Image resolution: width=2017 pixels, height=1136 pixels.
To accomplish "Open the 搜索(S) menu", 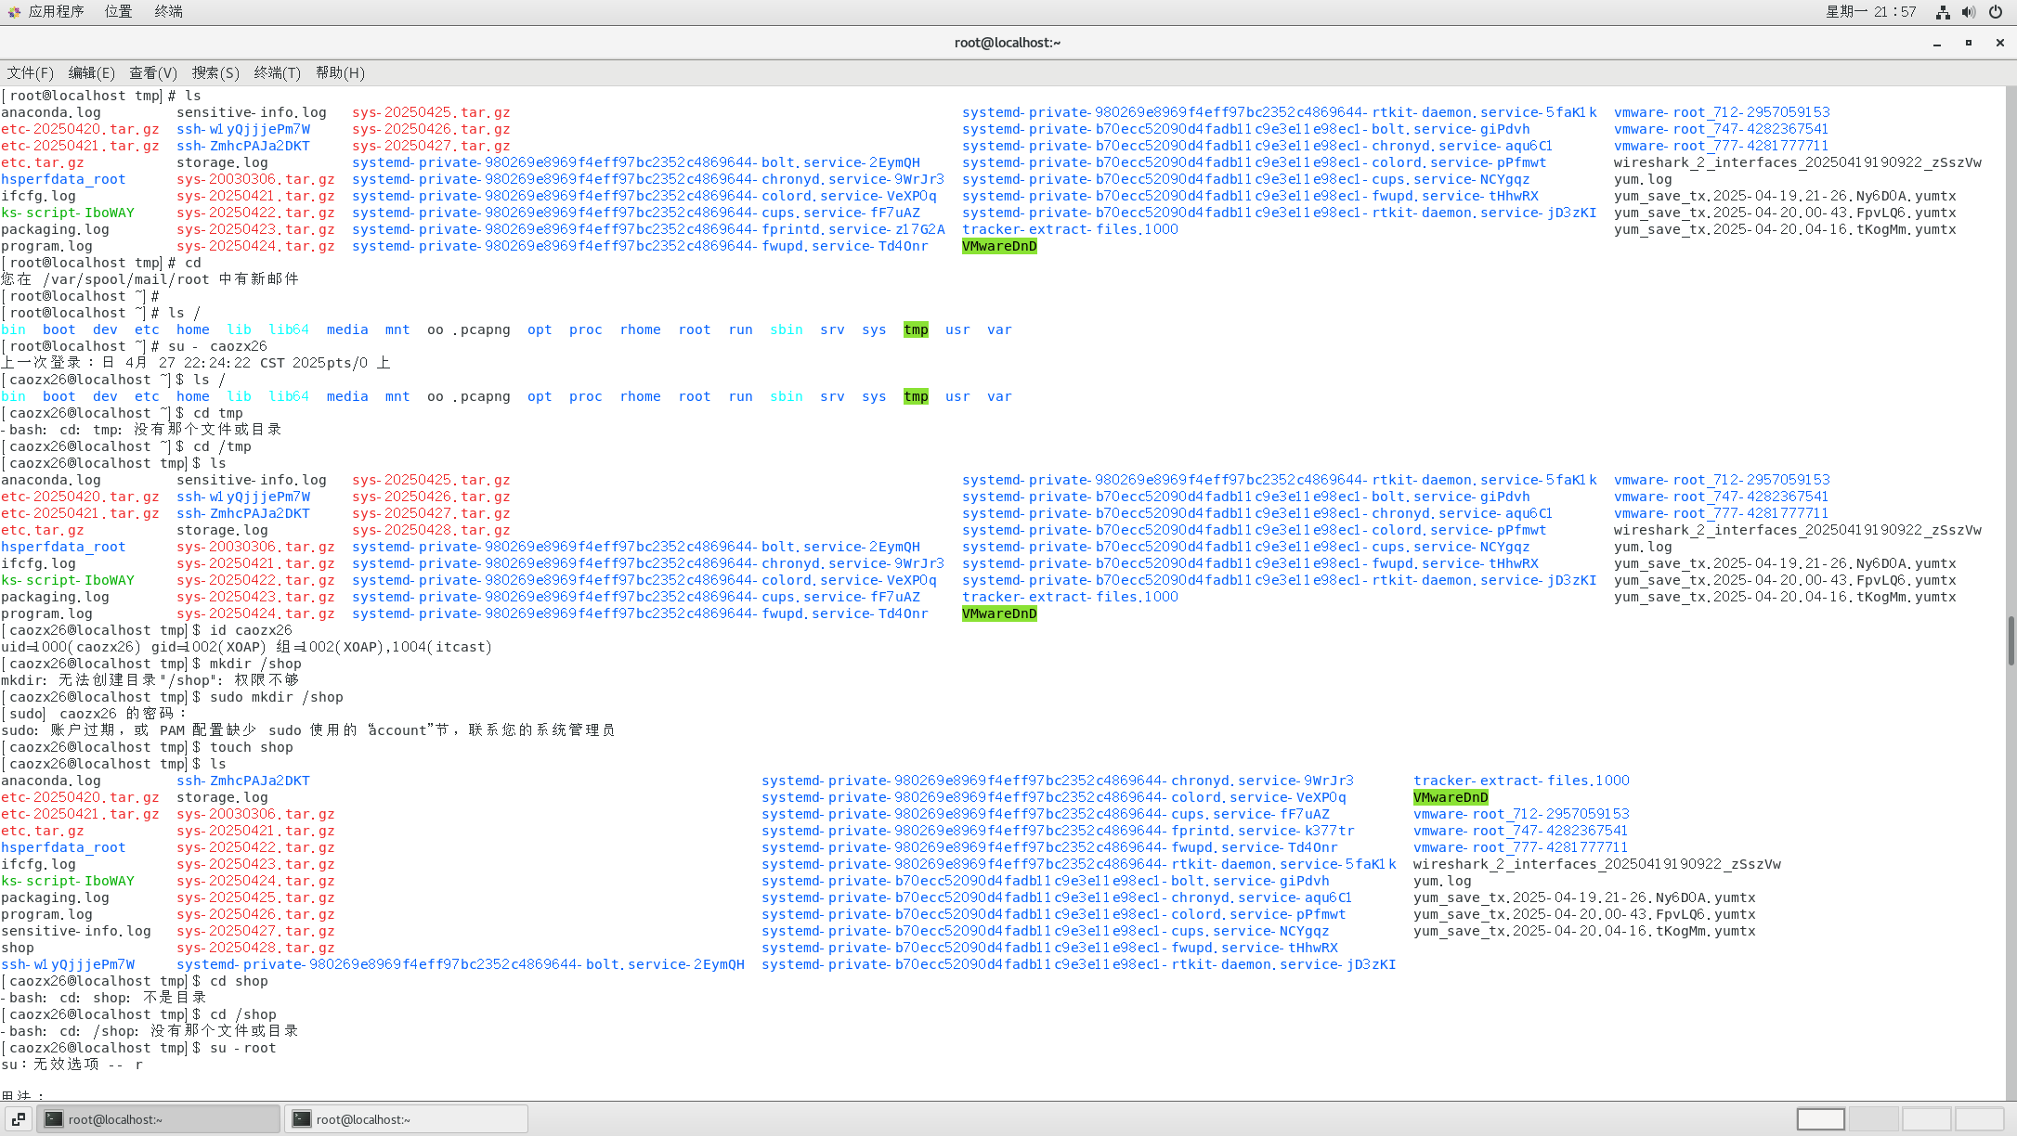I will [x=215, y=72].
